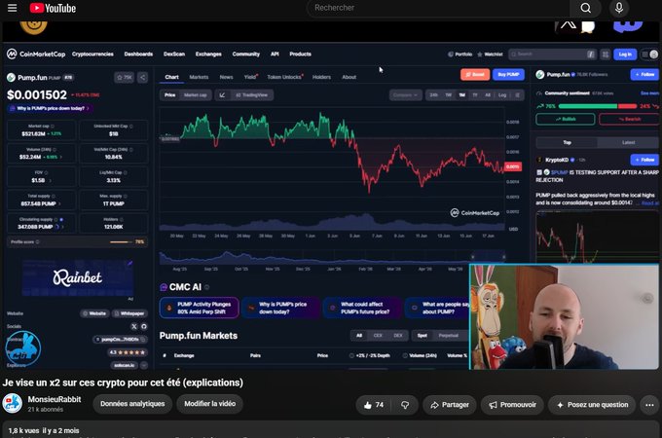Switch to line chart icon view
Image resolution: width=662 pixels, height=438 pixels.
tap(222, 95)
